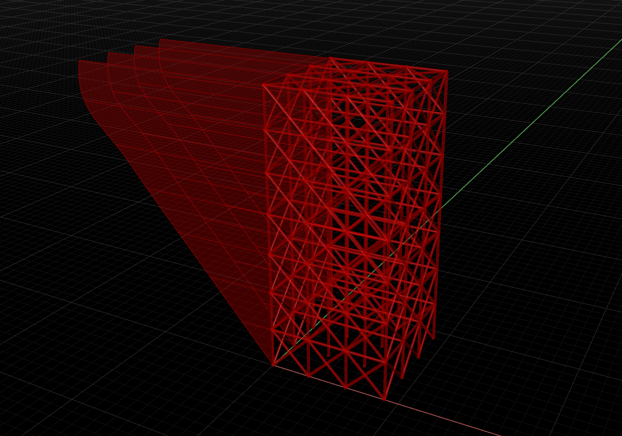Select the origin node at the lattice's bottom-left corner
The width and height of the screenshot is (622, 436).
[x=273, y=365]
